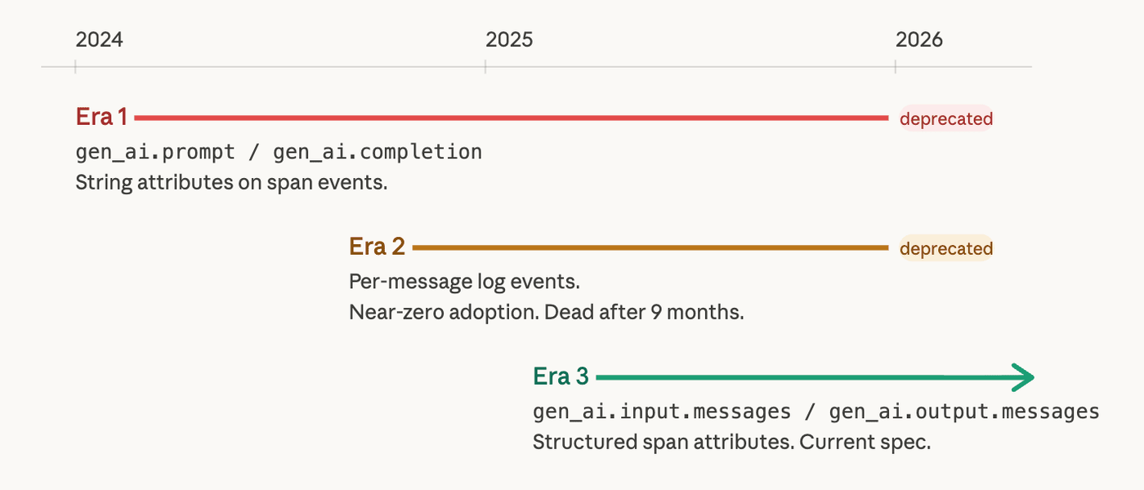This screenshot has width=1144, height=490.
Task: Select the Era 3 heading
Action: (x=561, y=376)
